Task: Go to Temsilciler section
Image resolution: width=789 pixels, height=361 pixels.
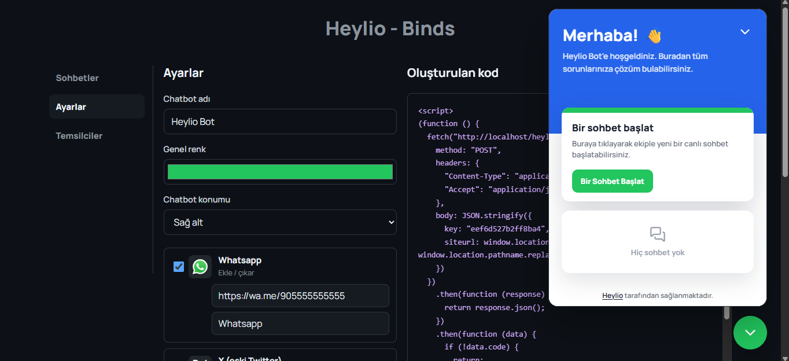Action: [79, 136]
